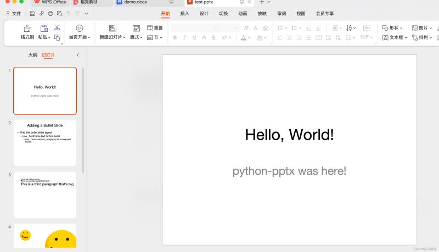Screen dimensions: 439x252
Task: Select the 格式刷 Format Painter tool
Action: [27, 32]
